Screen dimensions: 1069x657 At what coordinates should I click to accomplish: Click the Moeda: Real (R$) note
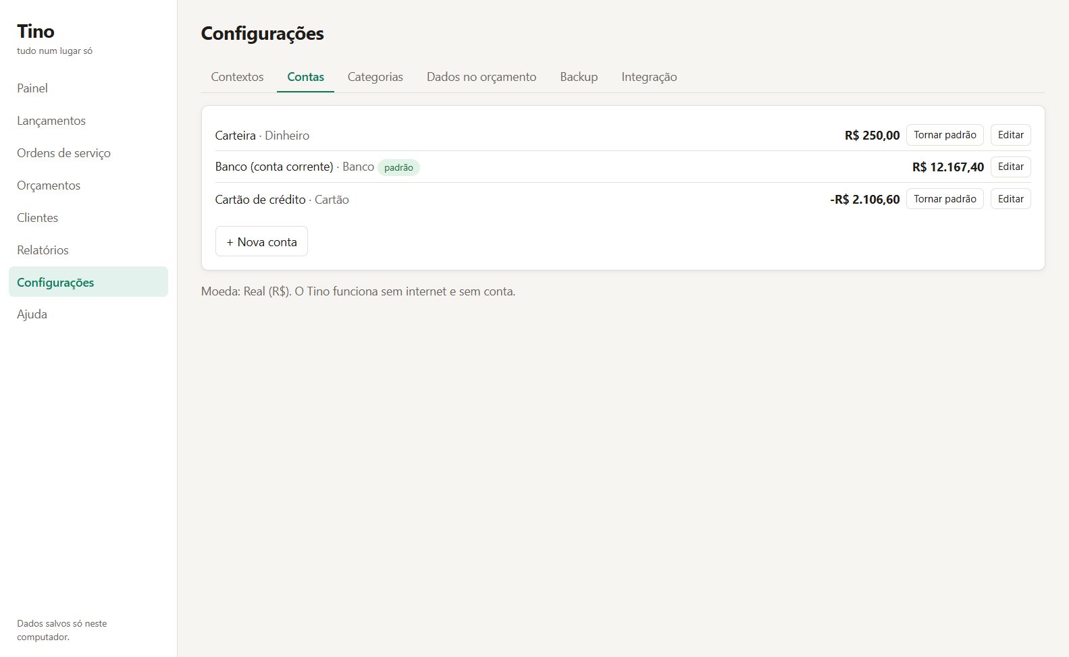[358, 292]
